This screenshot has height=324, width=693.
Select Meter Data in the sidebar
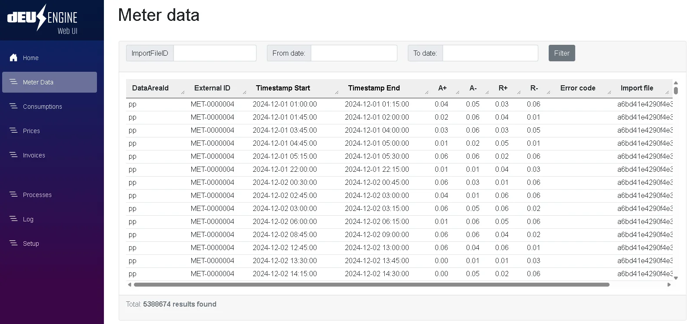(50, 82)
